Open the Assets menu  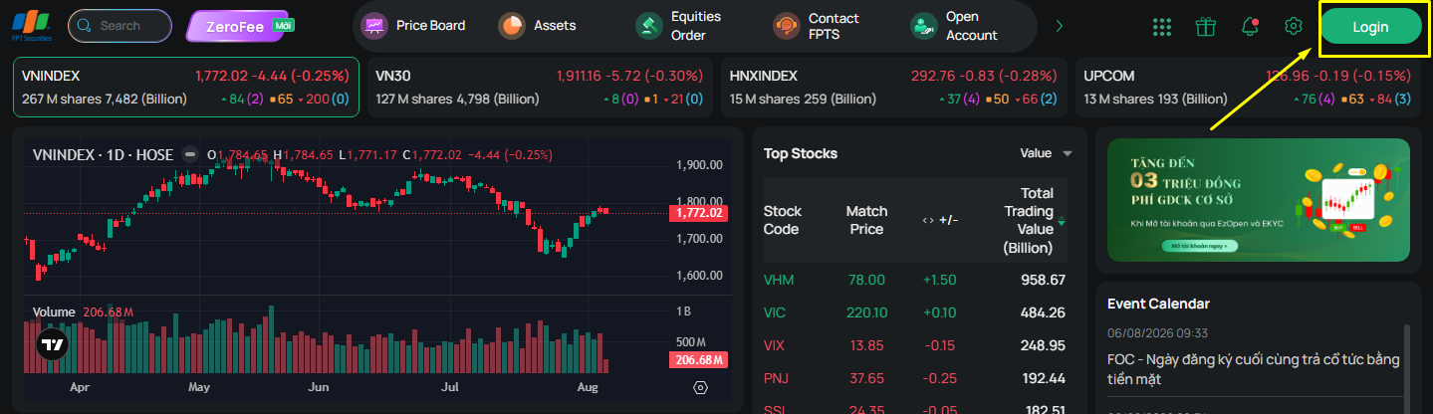pos(537,26)
